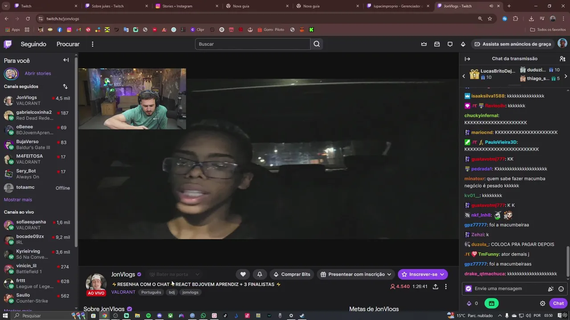This screenshot has height=320, width=570.
Task: Toggle notifications bell for JonVlogs
Action: point(260,274)
